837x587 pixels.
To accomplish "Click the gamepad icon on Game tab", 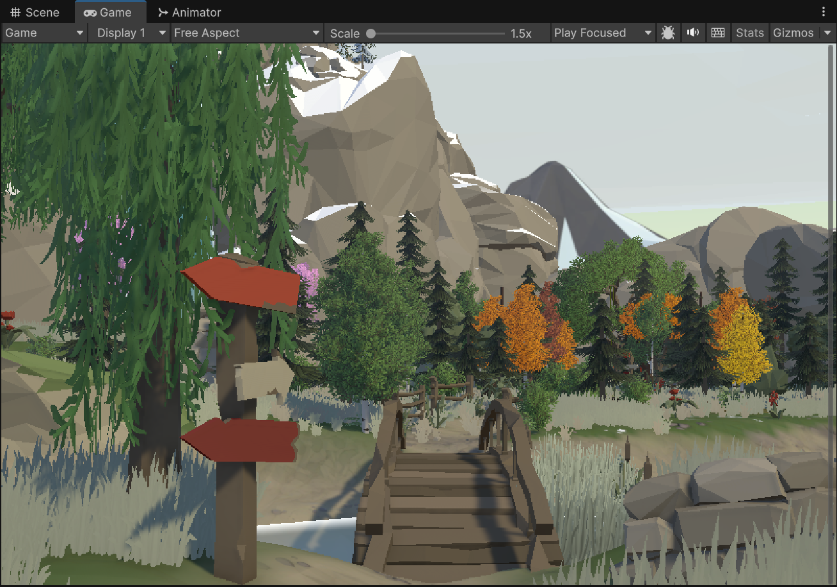I will click(90, 13).
